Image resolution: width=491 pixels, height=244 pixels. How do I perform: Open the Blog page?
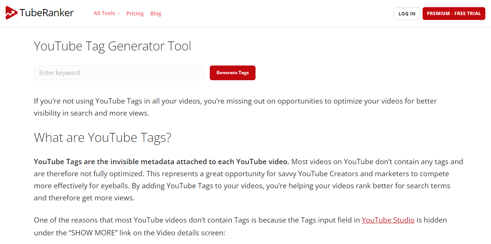156,14
